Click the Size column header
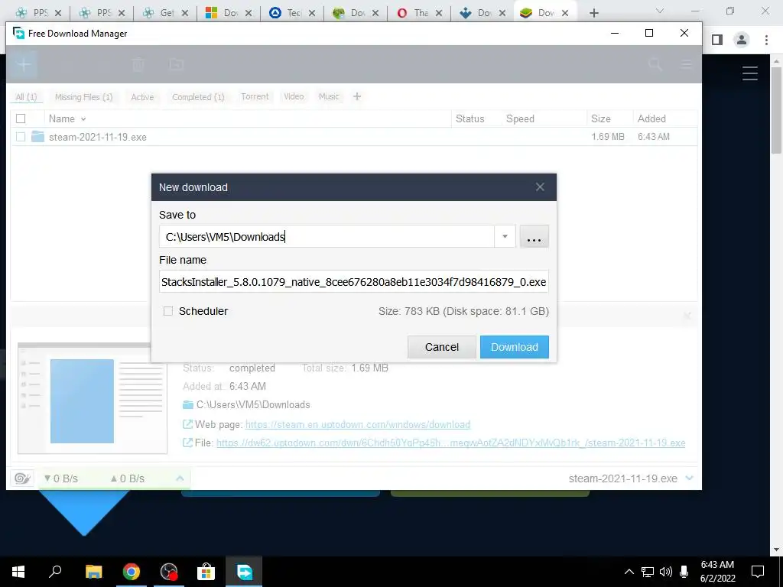 coord(601,118)
